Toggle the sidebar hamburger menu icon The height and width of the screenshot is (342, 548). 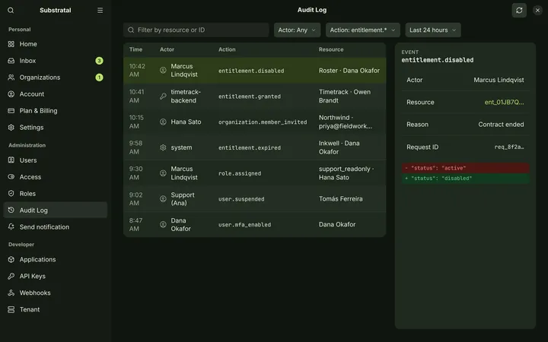click(100, 10)
